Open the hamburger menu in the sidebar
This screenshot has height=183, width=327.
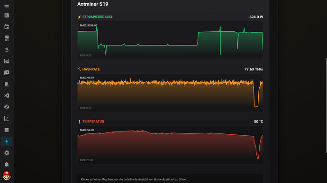coord(7,7)
